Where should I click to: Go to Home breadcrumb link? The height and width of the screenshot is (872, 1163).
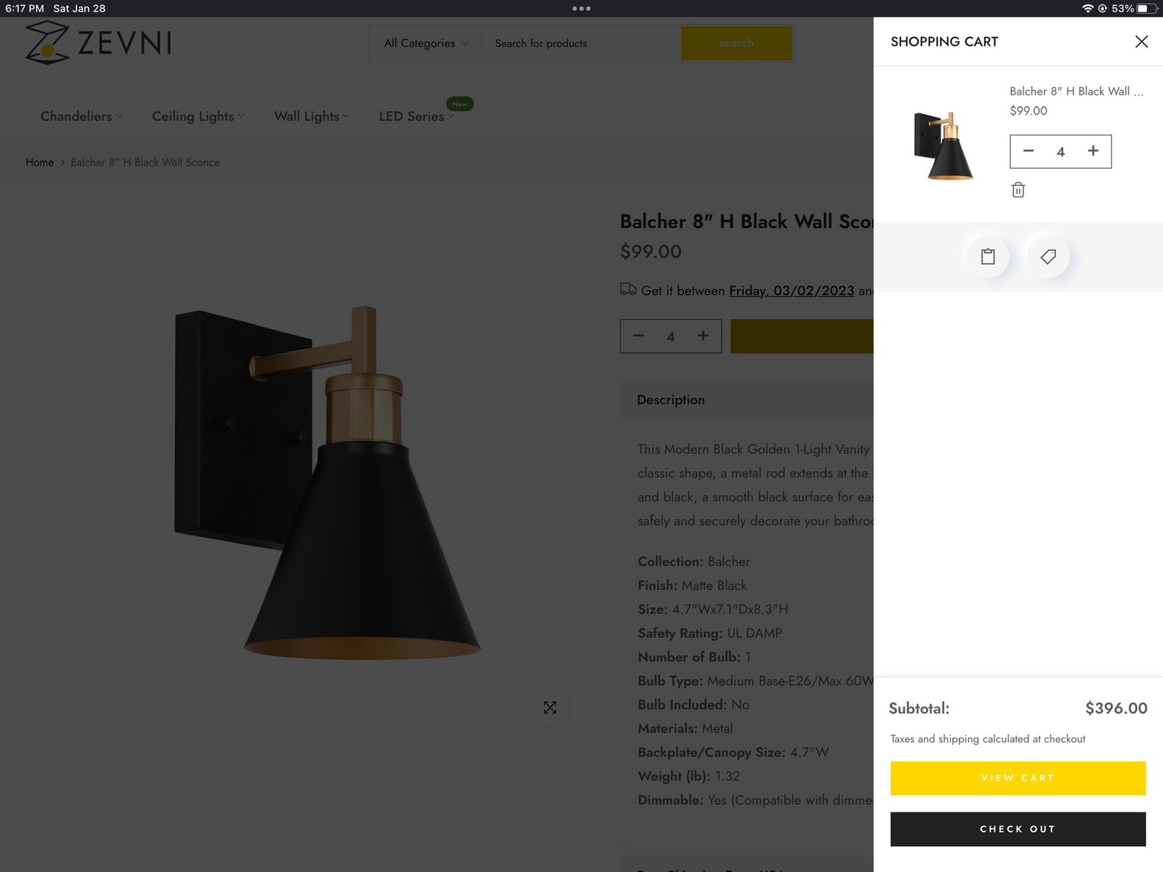39,162
